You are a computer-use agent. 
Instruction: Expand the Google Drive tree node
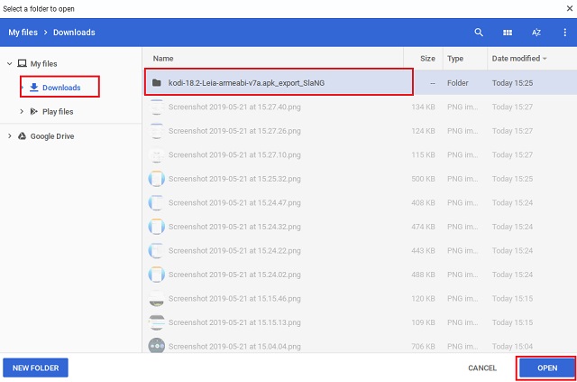(x=10, y=136)
